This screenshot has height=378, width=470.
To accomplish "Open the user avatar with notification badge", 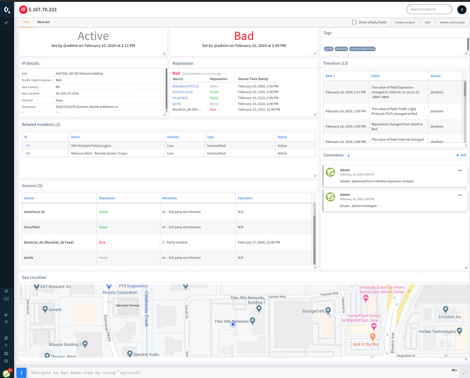I will [x=6, y=373].
